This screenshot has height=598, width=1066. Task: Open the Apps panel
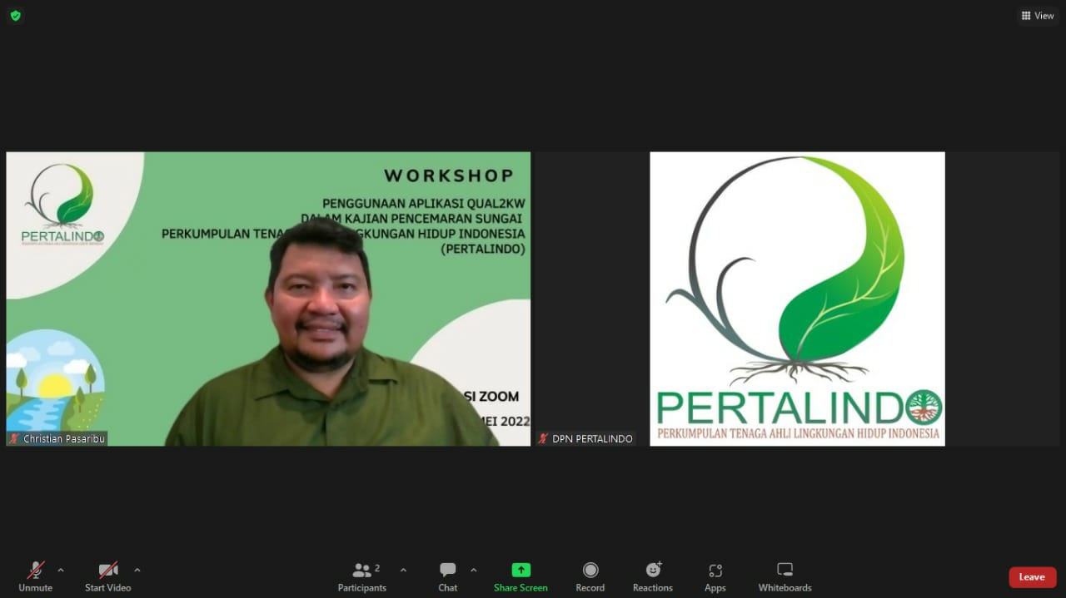(715, 576)
